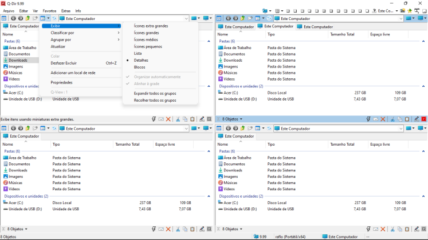This screenshot has width=428, height=240.
Task: Collapse Dispositivos e unidades group in the bottom-right pane
Action: [x=423, y=196]
